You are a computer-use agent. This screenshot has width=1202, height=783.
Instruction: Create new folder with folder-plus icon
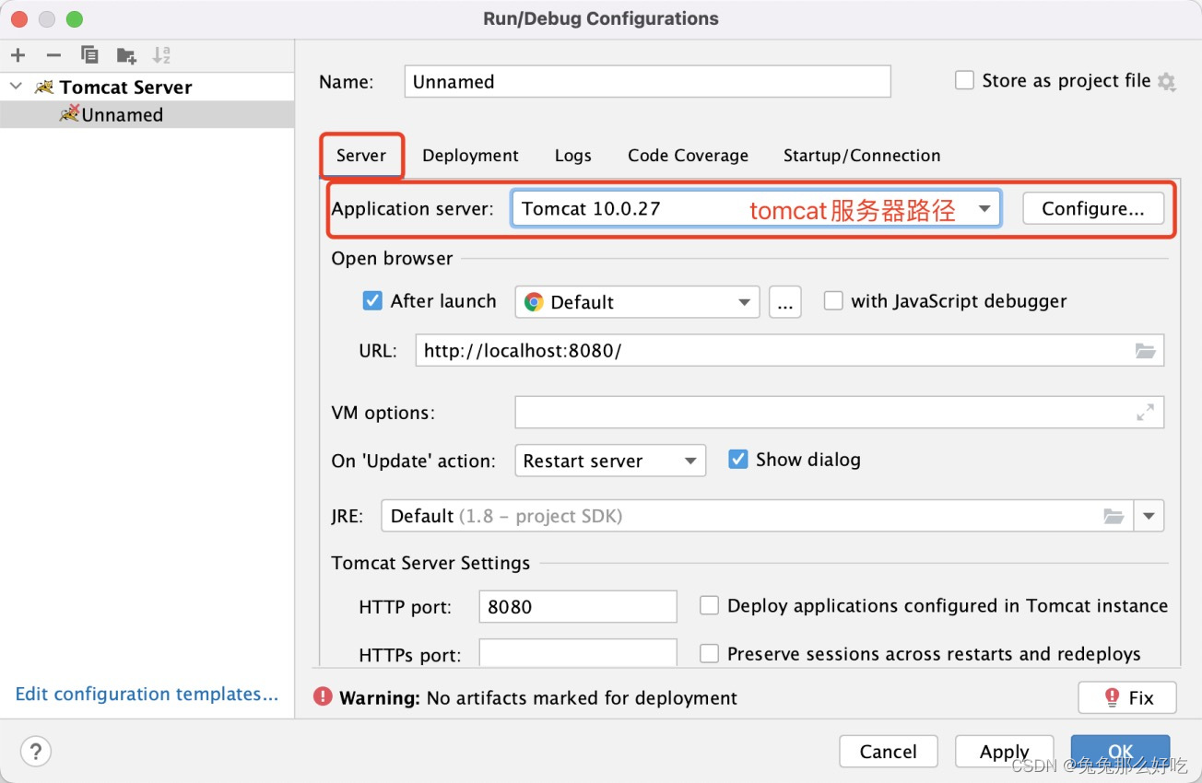pos(126,55)
